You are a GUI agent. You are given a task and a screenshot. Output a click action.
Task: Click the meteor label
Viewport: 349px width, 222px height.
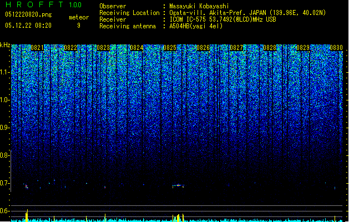click(79, 17)
